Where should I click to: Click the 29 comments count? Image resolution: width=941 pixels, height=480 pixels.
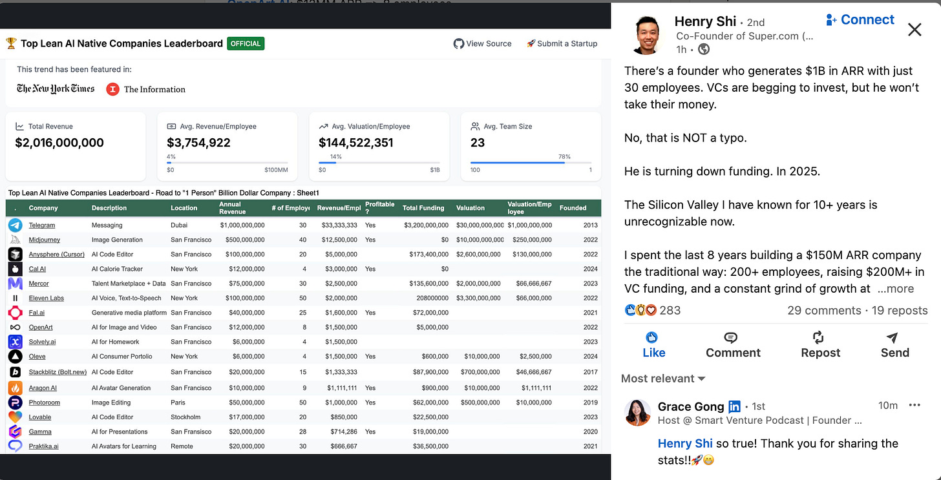pos(824,310)
